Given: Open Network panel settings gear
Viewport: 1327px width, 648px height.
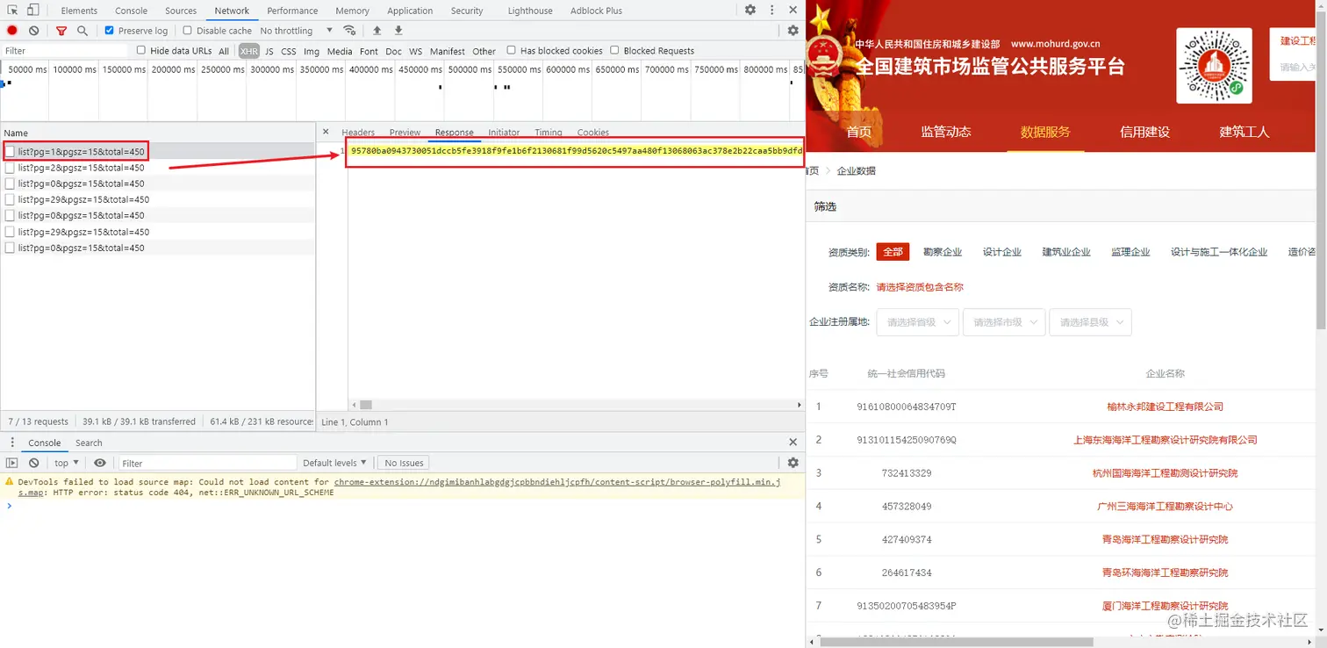Looking at the screenshot, I should [793, 30].
